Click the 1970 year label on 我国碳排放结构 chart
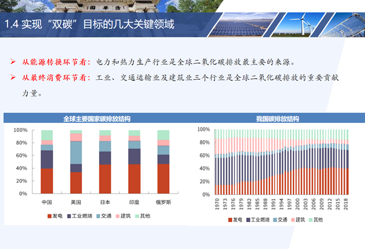The width and height of the screenshot is (365, 249). pyautogui.click(x=216, y=205)
